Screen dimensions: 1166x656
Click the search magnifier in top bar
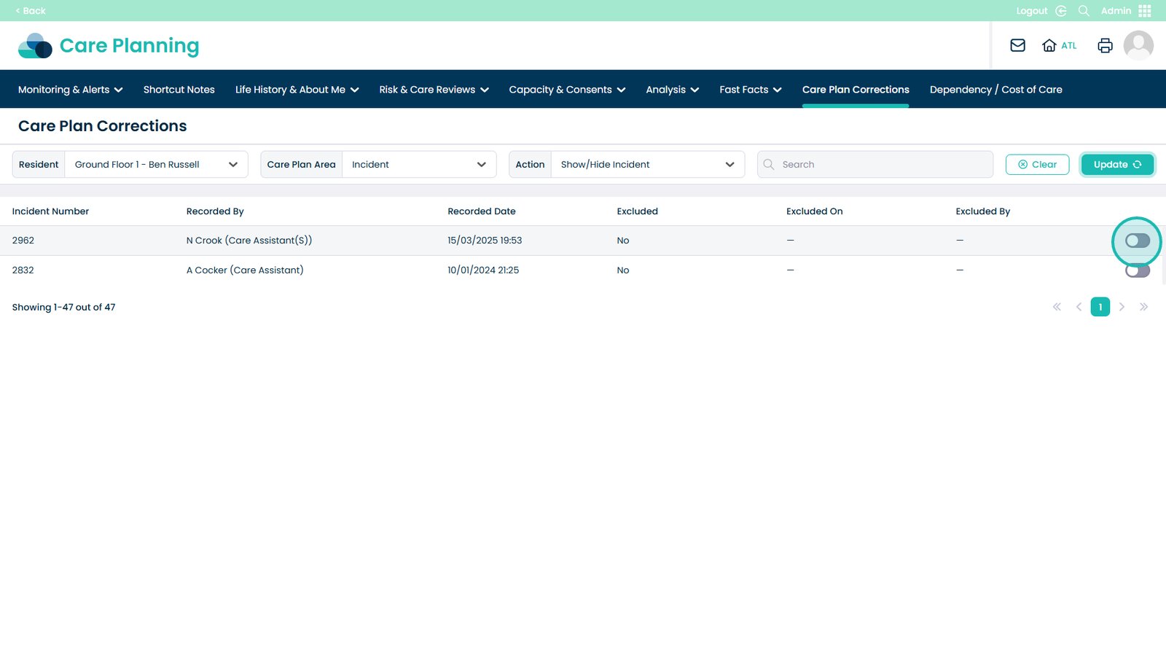tap(1084, 11)
